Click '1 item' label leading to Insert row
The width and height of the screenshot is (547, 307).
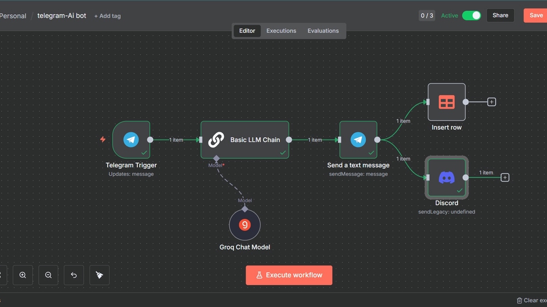(403, 121)
